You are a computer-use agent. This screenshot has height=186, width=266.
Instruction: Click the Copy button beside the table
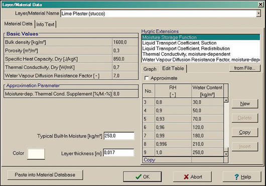coord(245,132)
